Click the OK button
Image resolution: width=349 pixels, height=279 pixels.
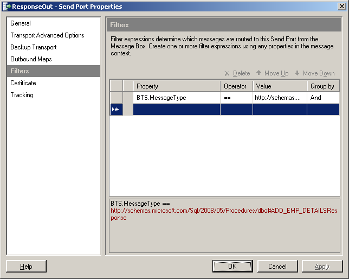click(x=232, y=267)
